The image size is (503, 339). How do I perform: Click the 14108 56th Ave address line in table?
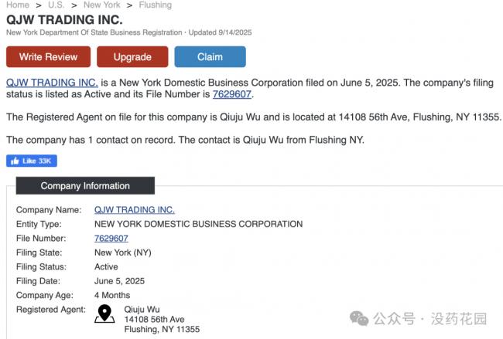tap(154, 319)
